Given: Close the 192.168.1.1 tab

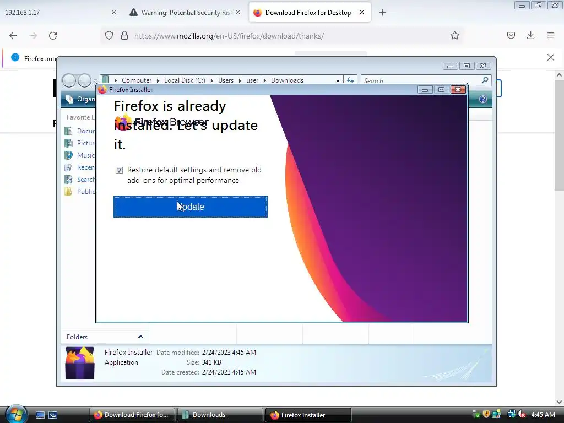Looking at the screenshot, I should tap(114, 12).
